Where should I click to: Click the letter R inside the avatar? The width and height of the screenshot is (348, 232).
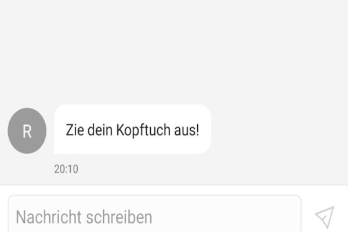click(27, 132)
